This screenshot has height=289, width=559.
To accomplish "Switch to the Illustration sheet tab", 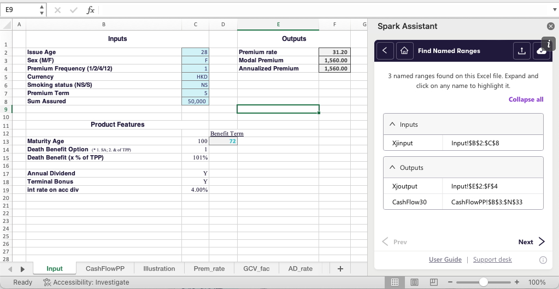I will coord(159,269).
